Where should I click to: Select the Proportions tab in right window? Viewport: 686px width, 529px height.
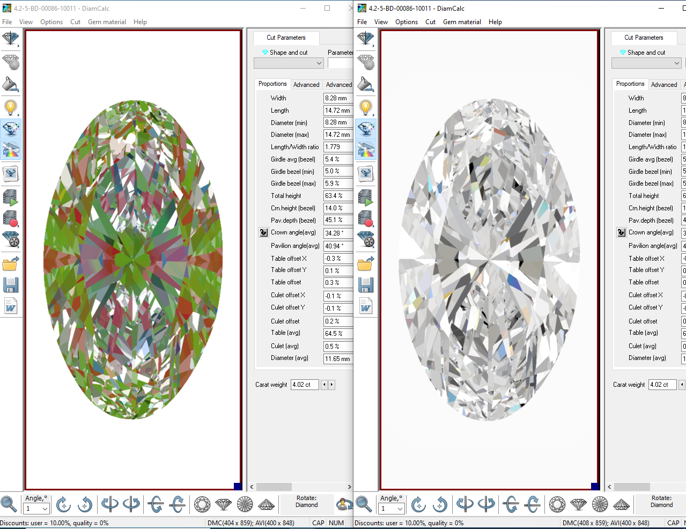coord(630,84)
